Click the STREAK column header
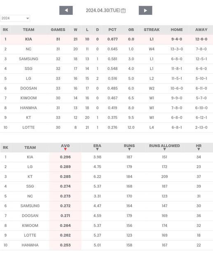The width and height of the screenshot is (213, 264). point(152,30)
